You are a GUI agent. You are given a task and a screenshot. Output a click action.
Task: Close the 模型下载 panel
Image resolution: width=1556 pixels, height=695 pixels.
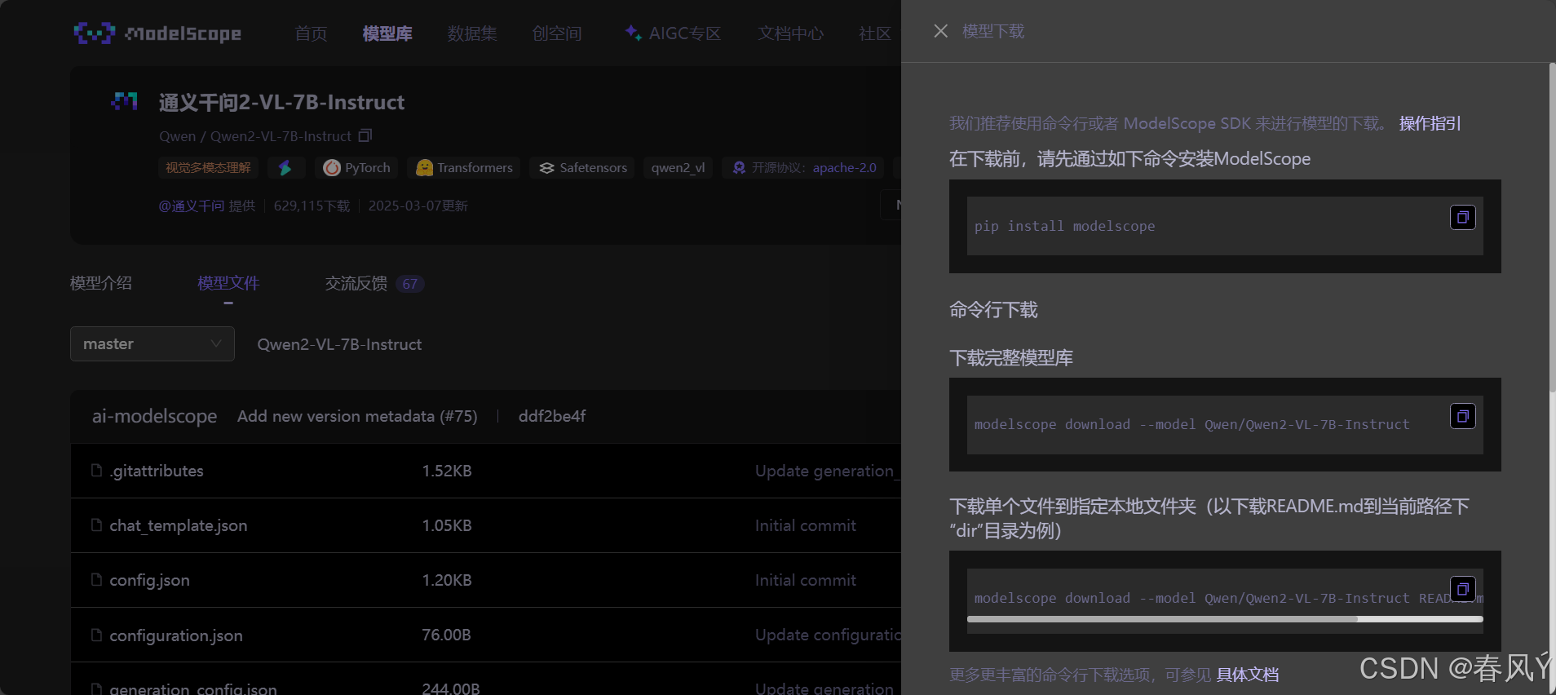[940, 31]
